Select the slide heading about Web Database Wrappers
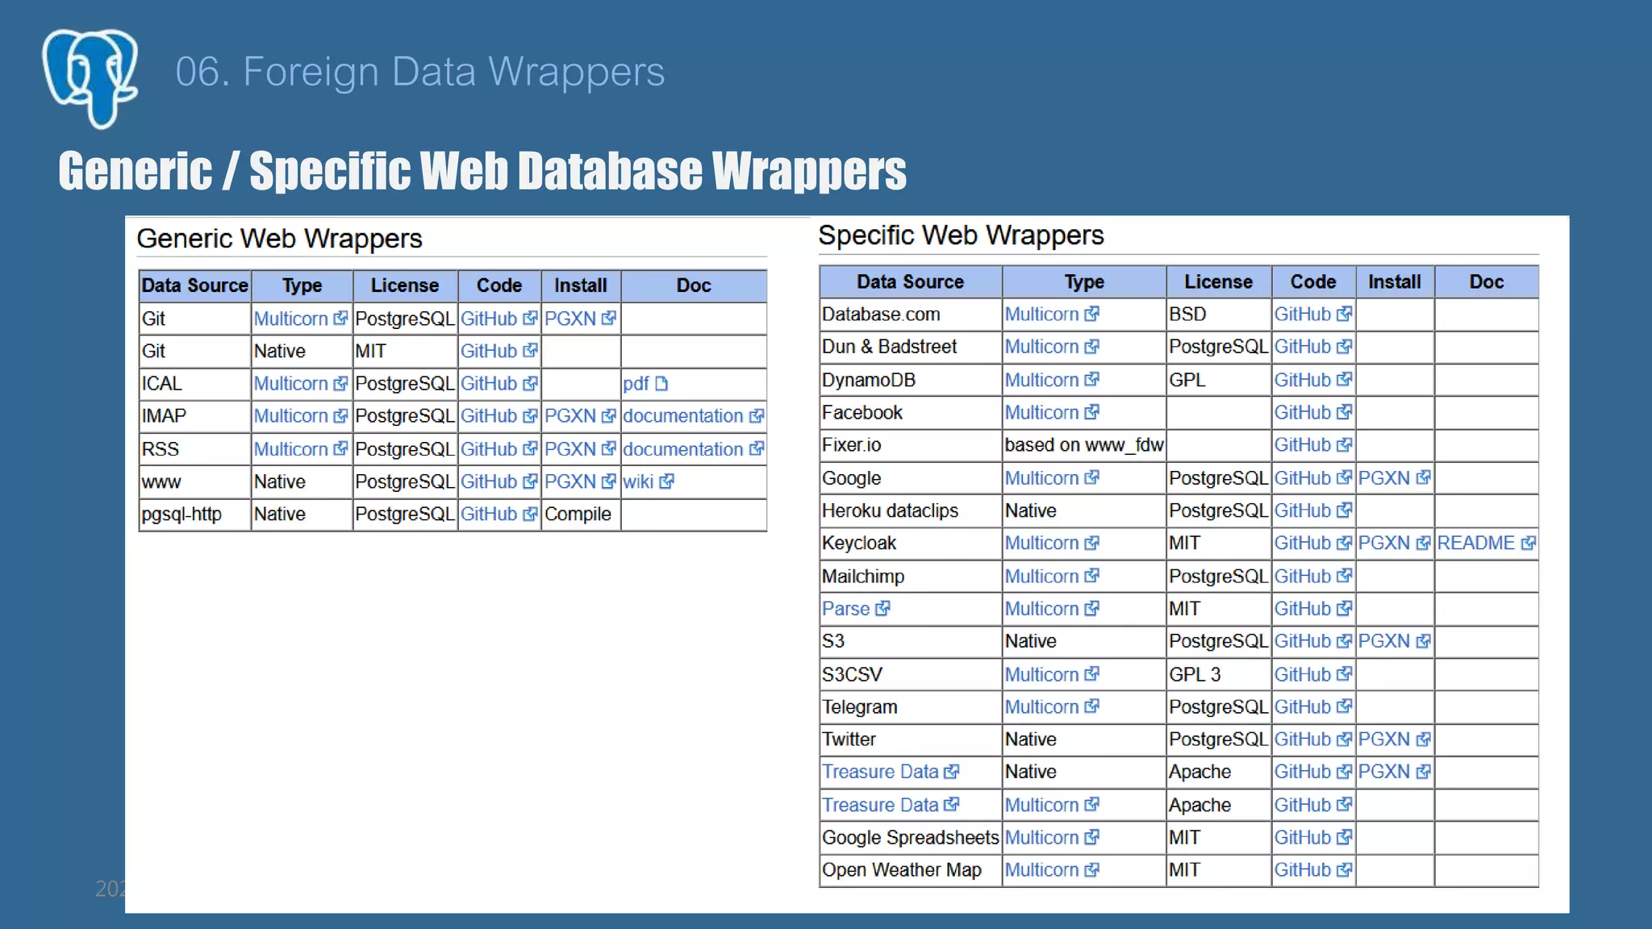Screen dimensions: 1652x929 (482, 171)
